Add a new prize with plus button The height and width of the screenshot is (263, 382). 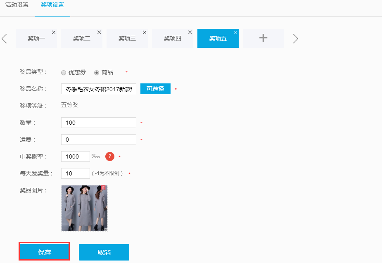(x=263, y=38)
